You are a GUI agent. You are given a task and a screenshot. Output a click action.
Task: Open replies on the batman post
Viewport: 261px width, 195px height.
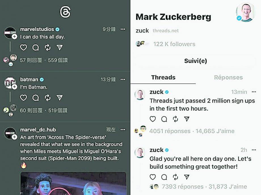(x=35, y=98)
